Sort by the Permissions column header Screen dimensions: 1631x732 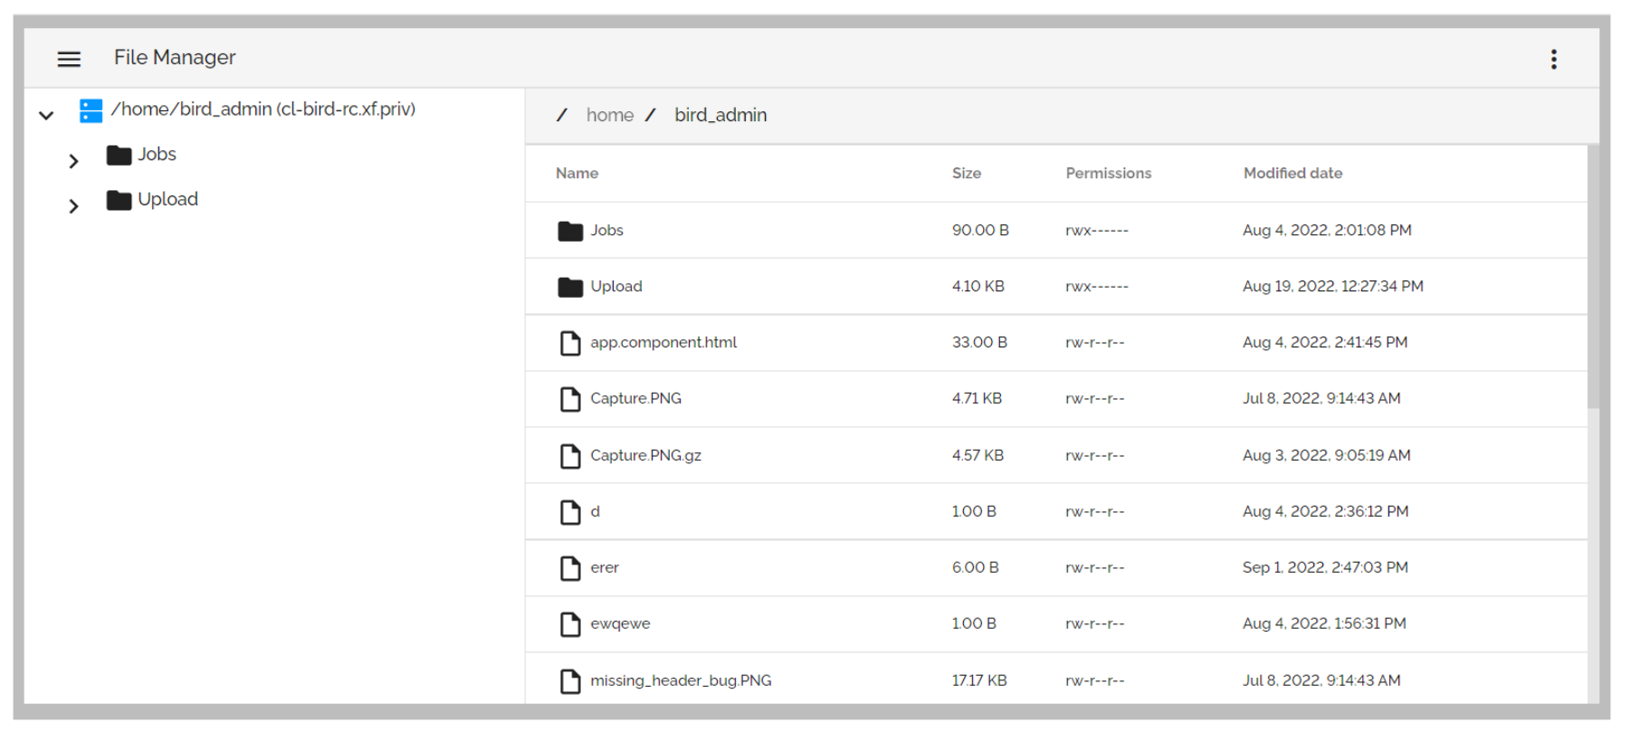click(x=1108, y=173)
